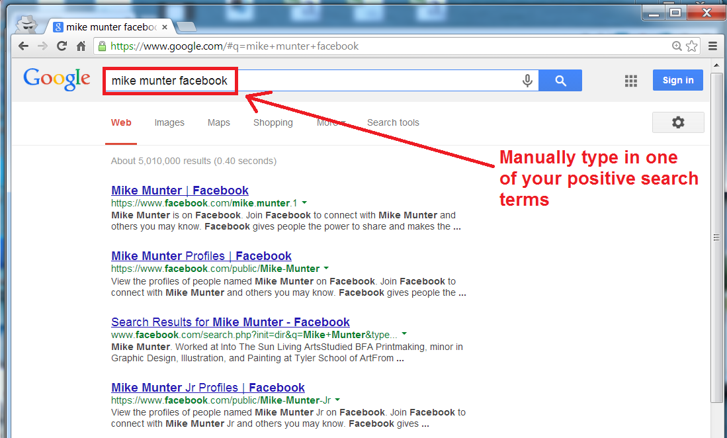Expand dropdown next to public/Mike-Munter-Jr URL
This screenshot has height=438, width=727.
(337, 399)
